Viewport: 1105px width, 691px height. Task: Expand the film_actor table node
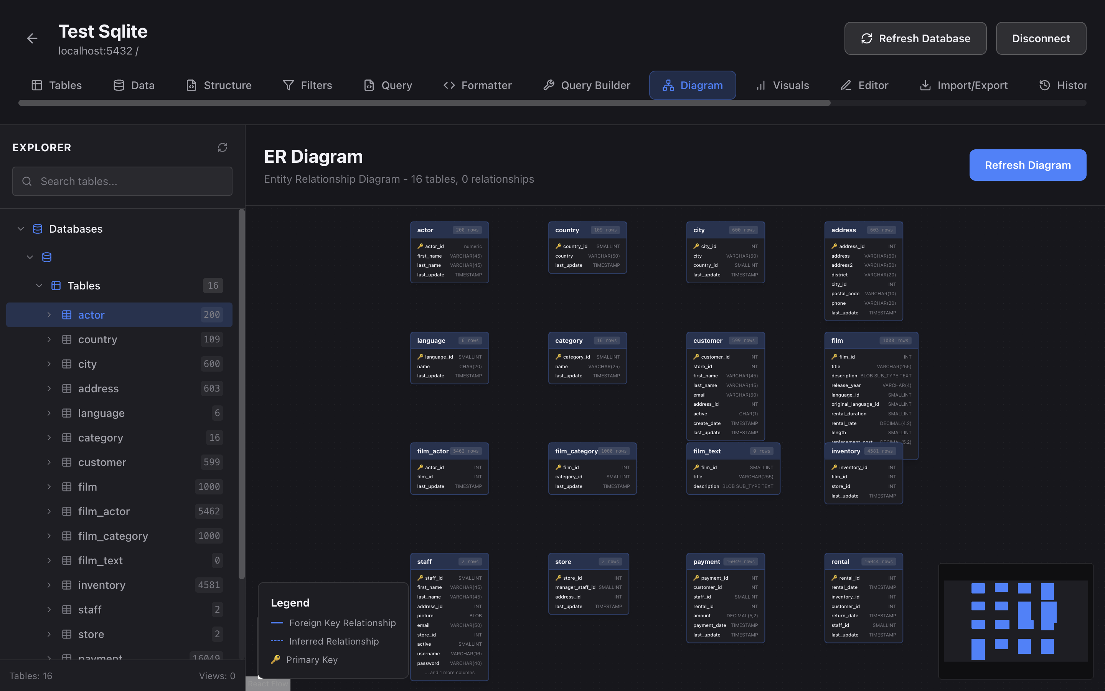point(49,511)
